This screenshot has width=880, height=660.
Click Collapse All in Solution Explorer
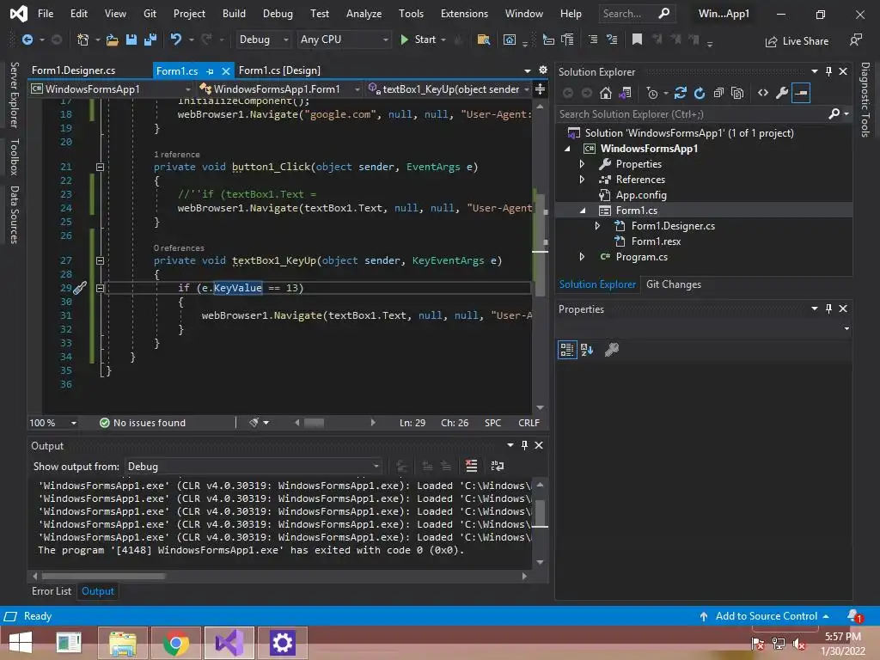(718, 93)
